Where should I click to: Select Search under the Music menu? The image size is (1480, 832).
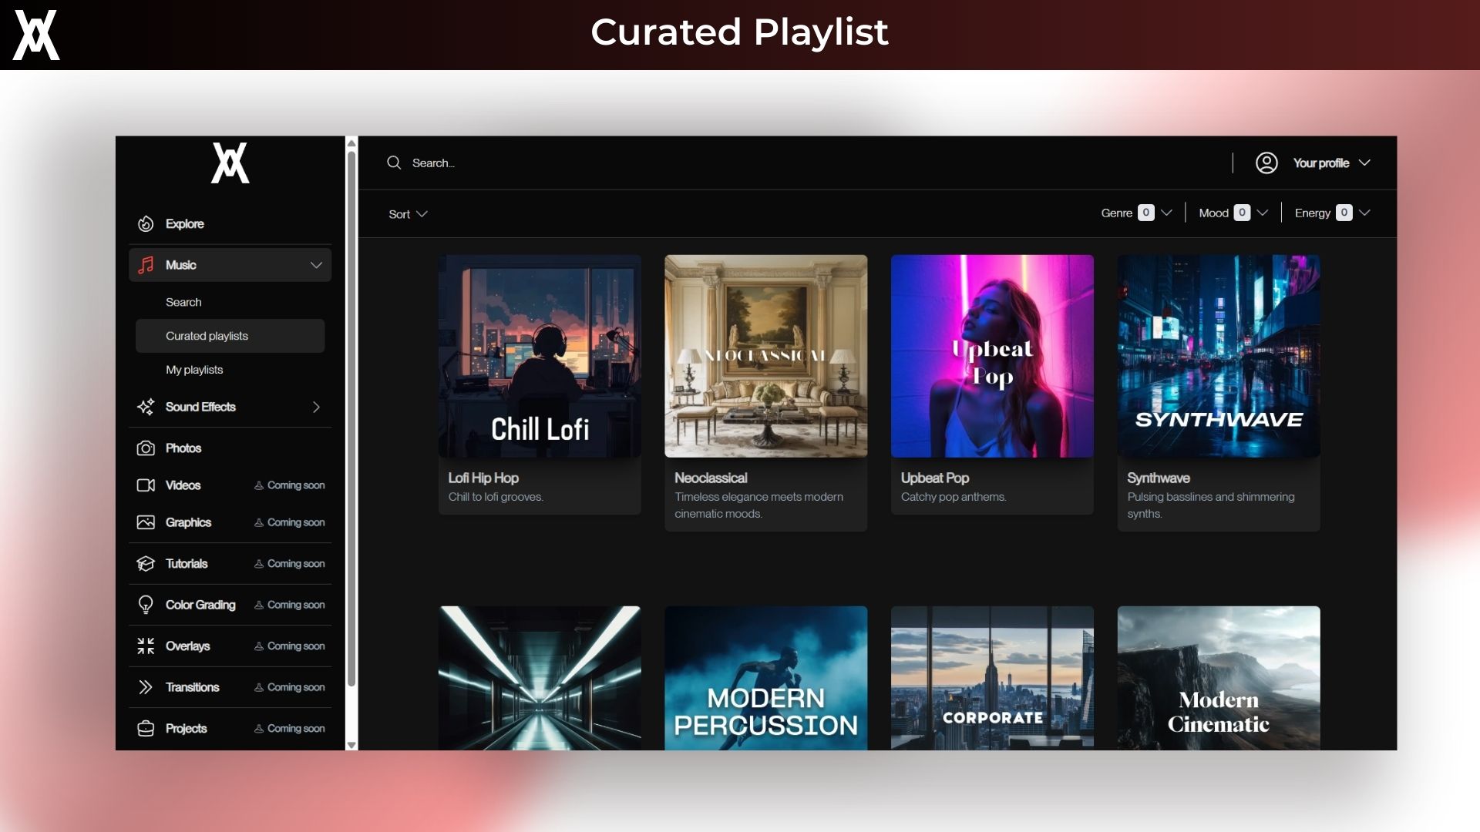(183, 302)
